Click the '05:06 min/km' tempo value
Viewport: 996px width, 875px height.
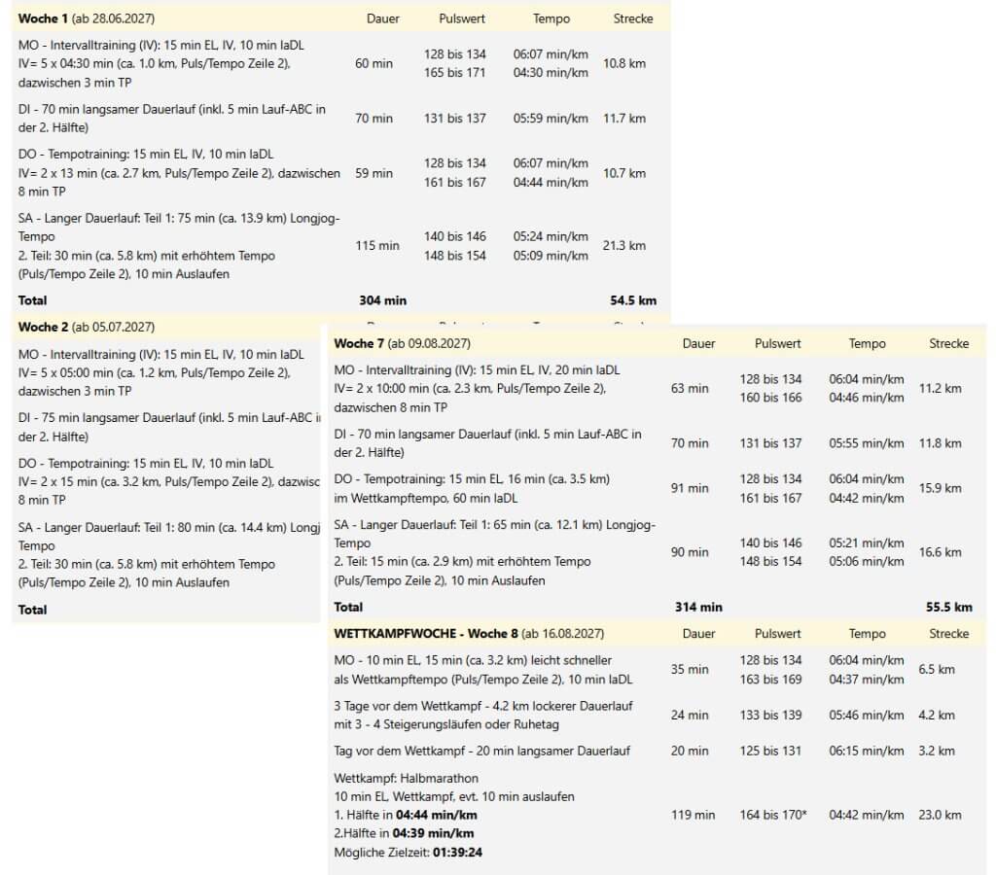click(x=867, y=561)
